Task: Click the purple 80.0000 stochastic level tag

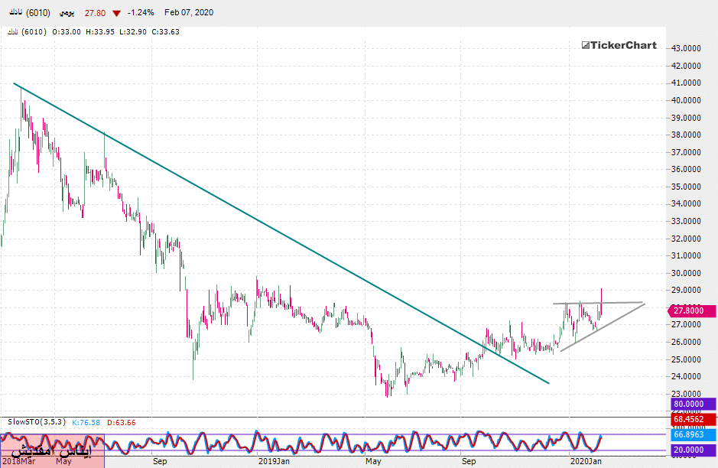Action: tap(693, 404)
